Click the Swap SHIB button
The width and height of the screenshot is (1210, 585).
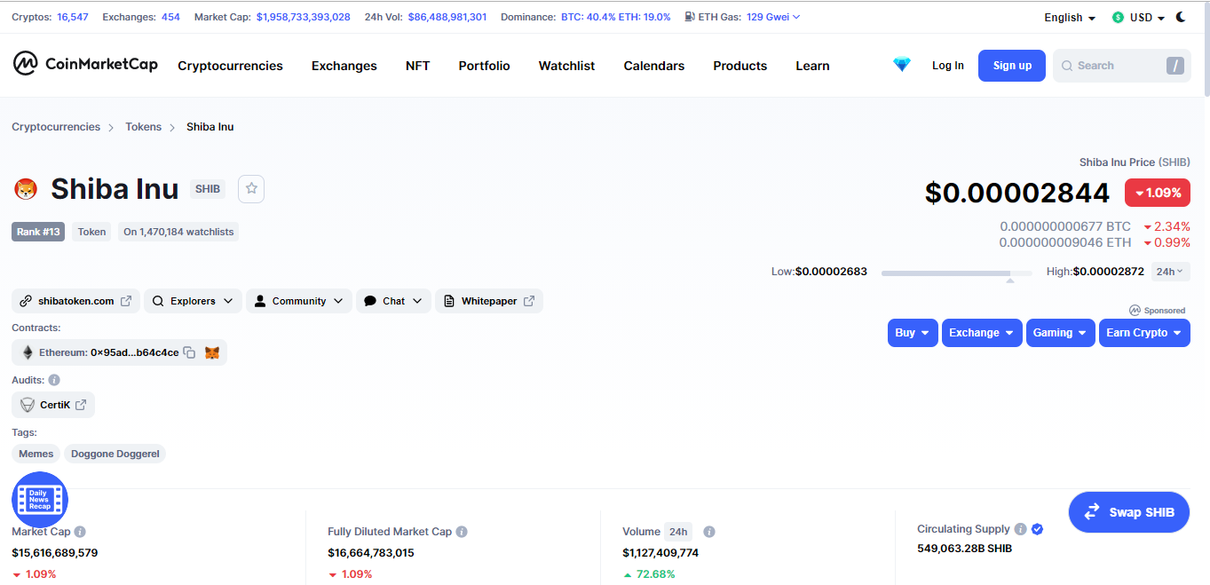coord(1129,512)
